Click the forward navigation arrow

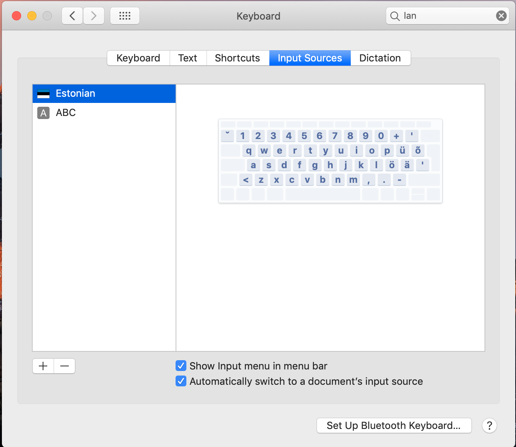click(x=93, y=16)
